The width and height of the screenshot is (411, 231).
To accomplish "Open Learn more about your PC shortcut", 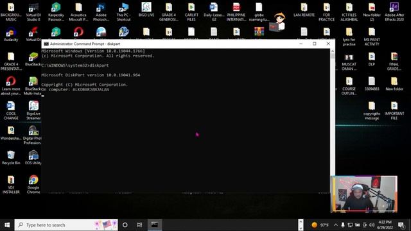I will pyautogui.click(x=11, y=85).
